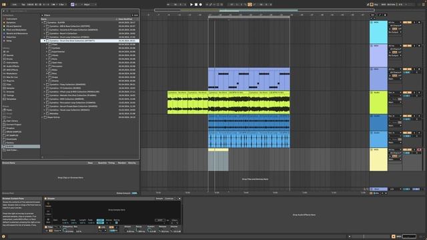Screen dimensions: 427x240
Task: Toggle the browser show/hide icon
Action: pyautogui.click(x=4, y=5)
